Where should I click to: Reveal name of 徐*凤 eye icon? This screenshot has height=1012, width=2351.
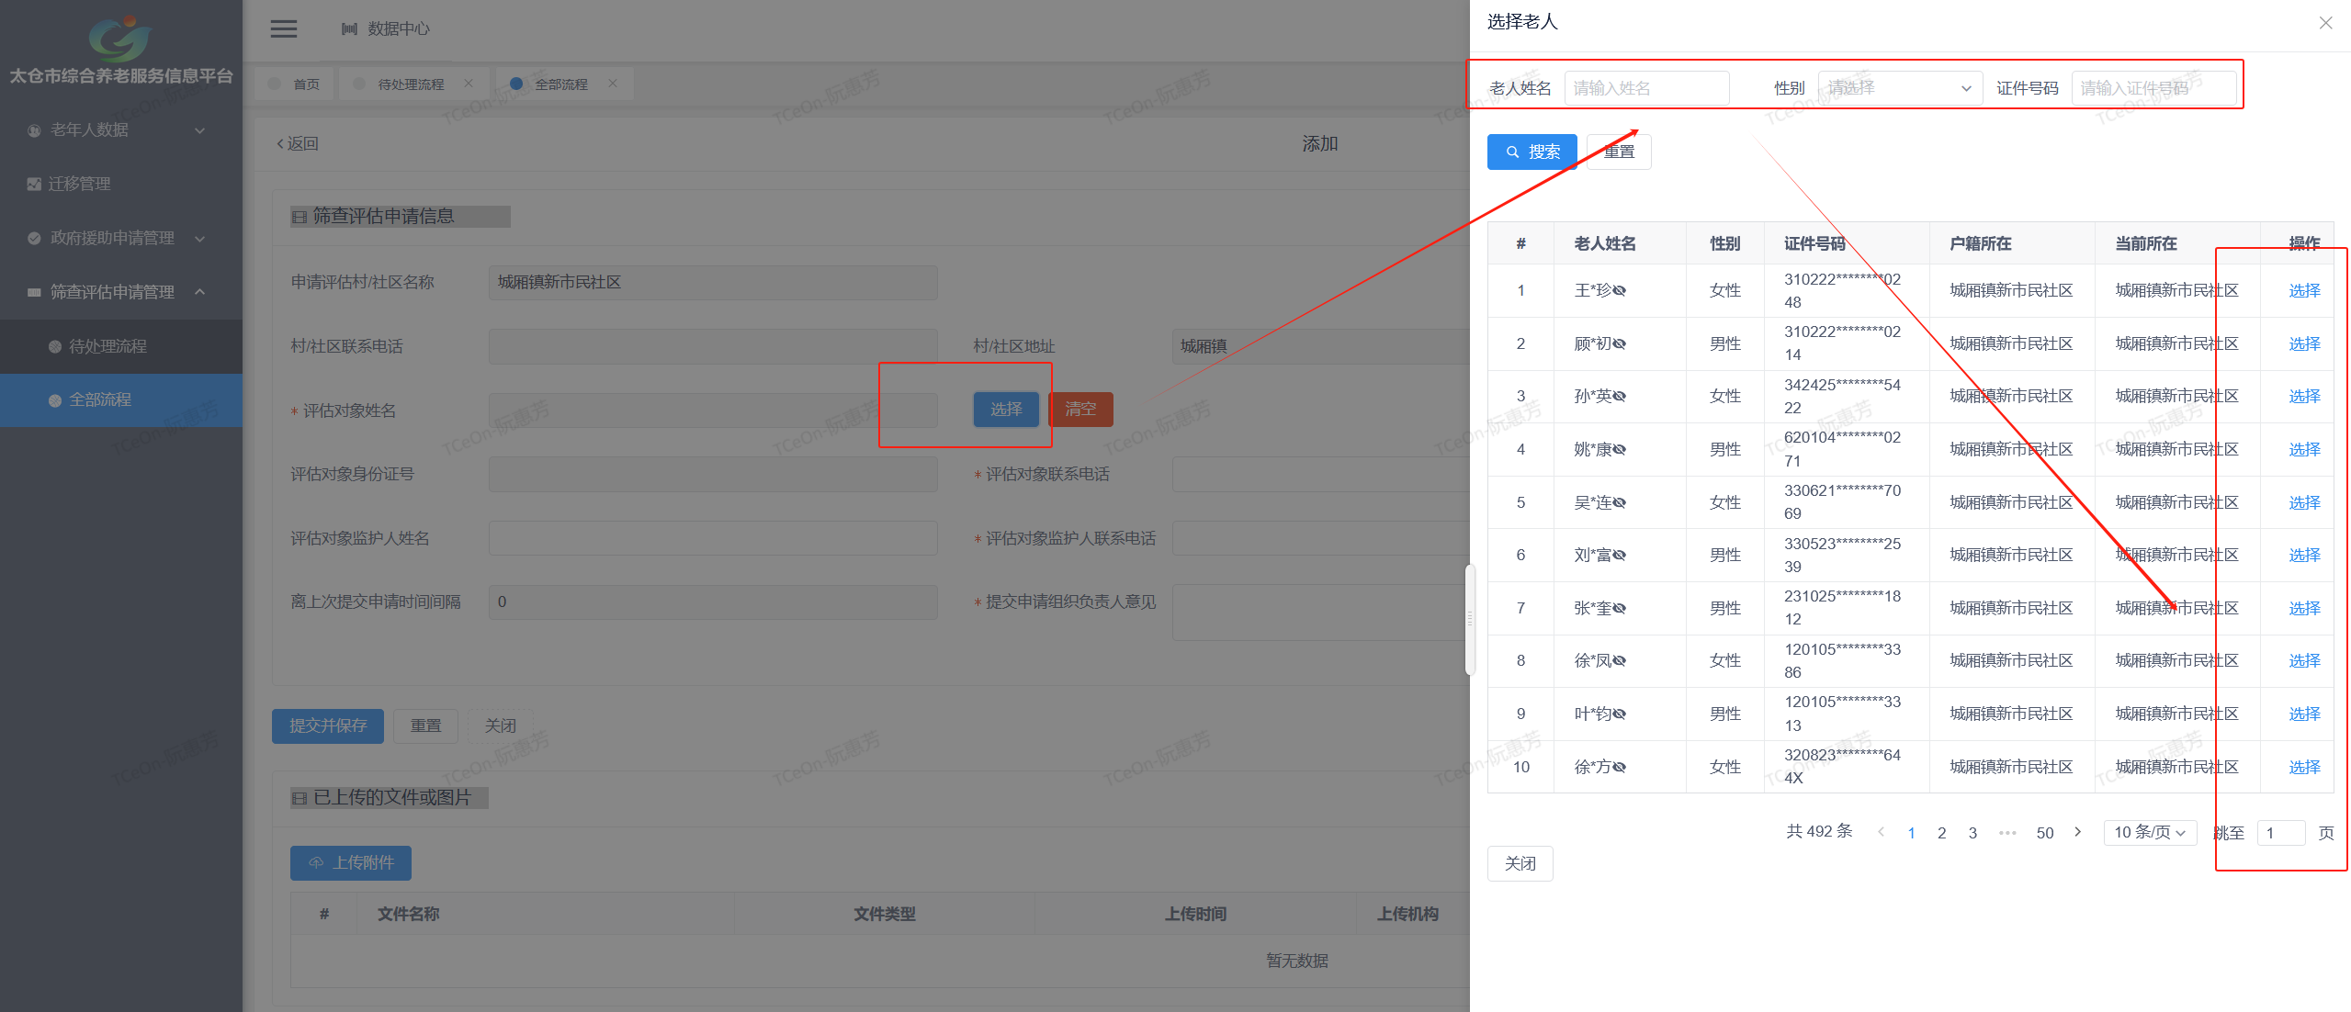coord(1620,661)
